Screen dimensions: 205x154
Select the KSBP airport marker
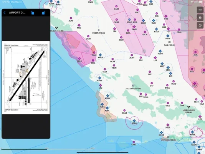(100, 78)
